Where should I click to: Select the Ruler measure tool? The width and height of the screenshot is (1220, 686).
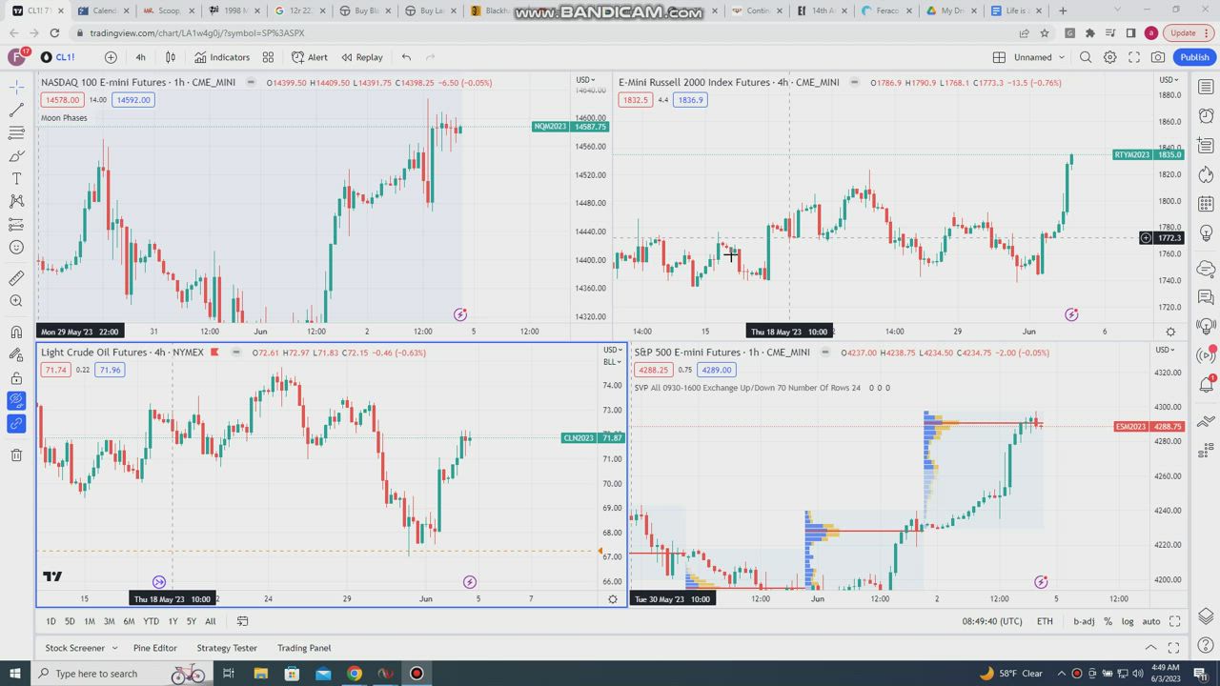[16, 278]
